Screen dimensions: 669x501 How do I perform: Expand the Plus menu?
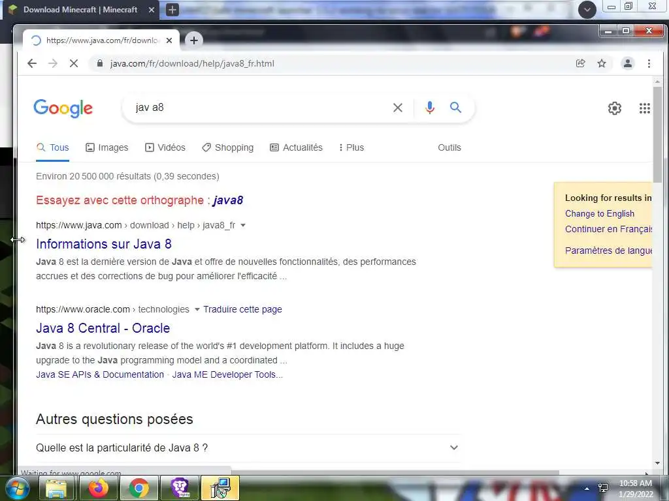[351, 147]
